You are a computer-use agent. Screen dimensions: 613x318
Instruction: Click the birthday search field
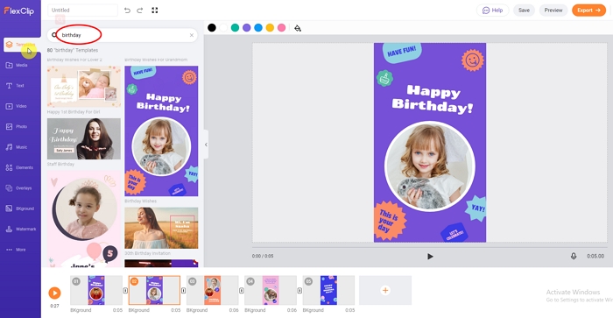(123, 35)
